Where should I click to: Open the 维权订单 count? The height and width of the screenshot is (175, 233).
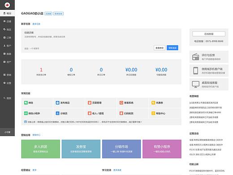click(x=71, y=70)
